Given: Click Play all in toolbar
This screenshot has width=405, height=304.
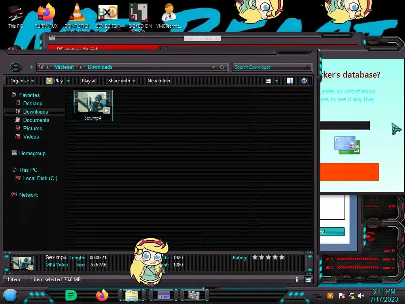Looking at the screenshot, I should click(89, 81).
